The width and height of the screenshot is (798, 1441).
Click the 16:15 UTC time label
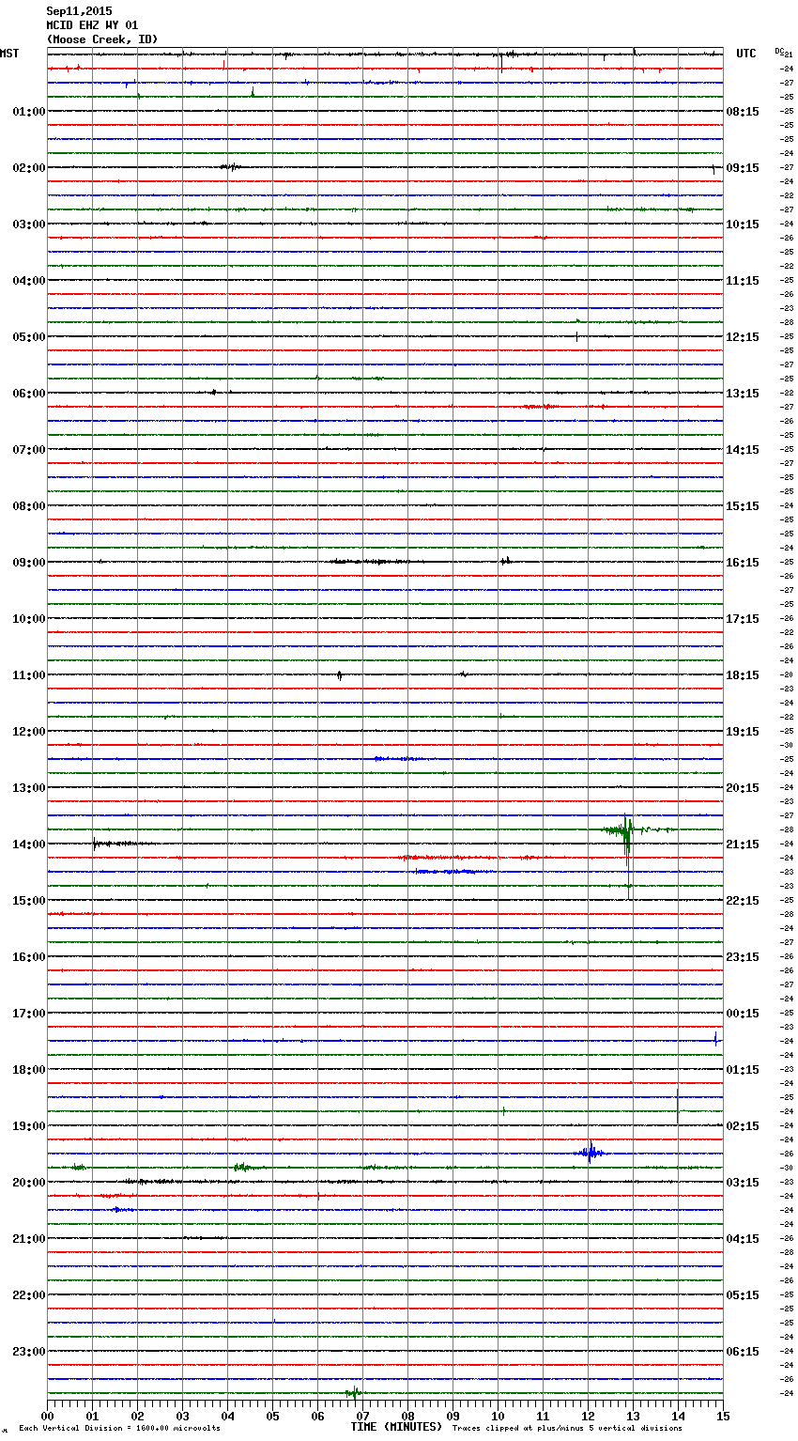(743, 563)
